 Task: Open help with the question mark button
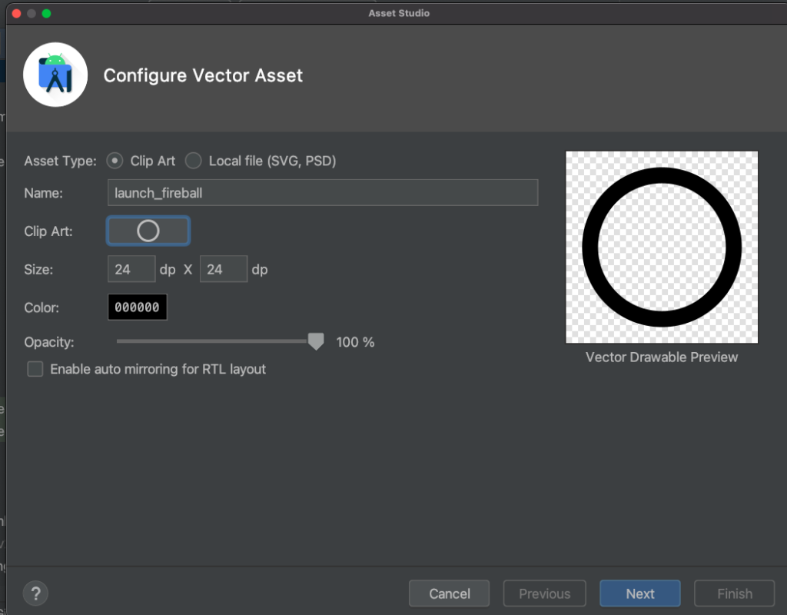[35, 593]
